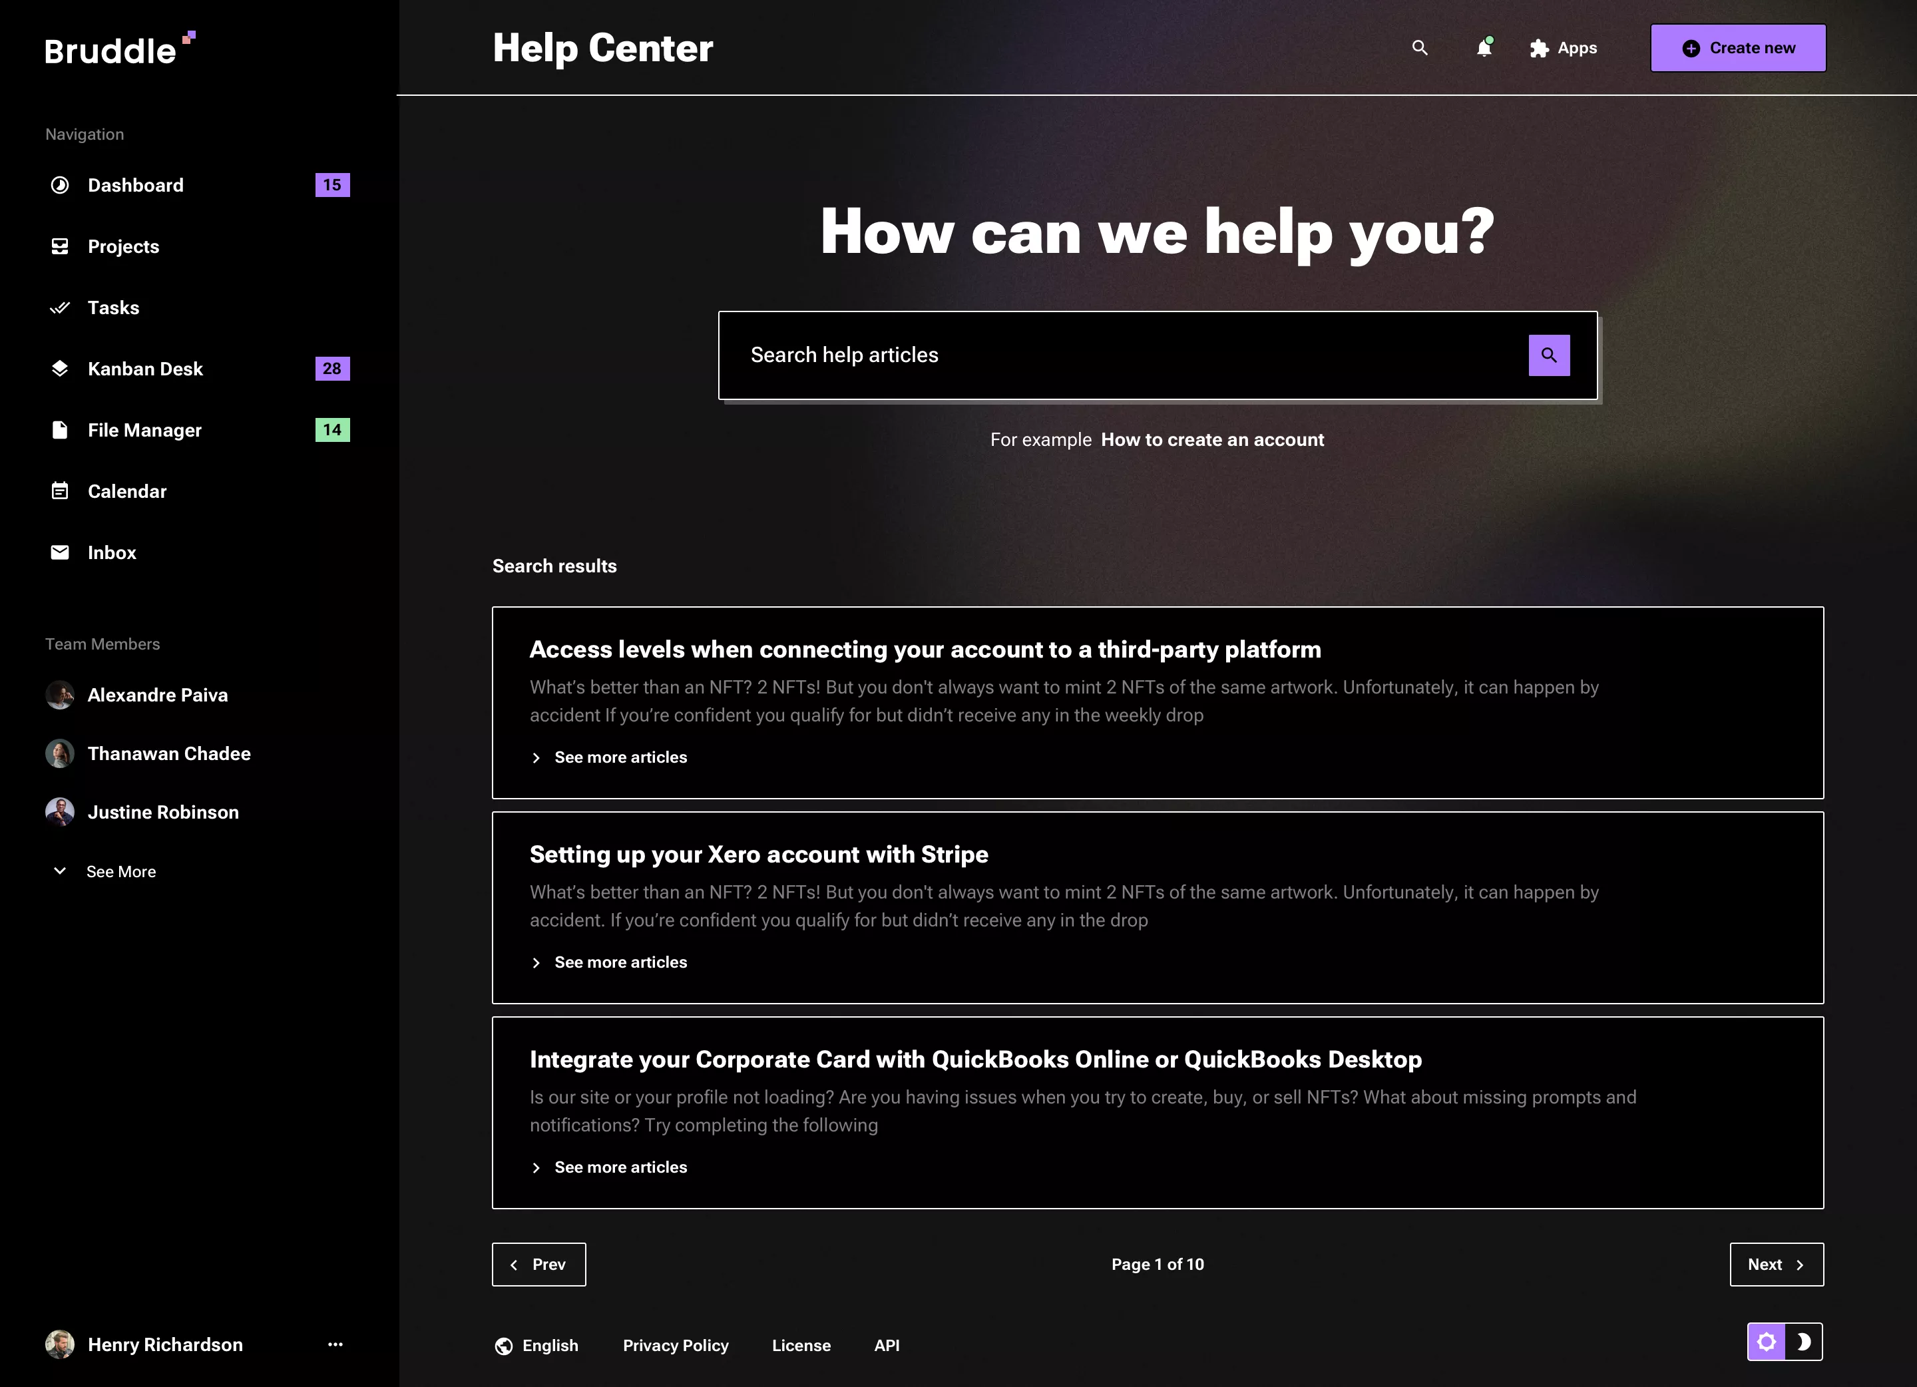This screenshot has height=1387, width=1917.
Task: Click the How to create an account example
Action: [x=1212, y=439]
